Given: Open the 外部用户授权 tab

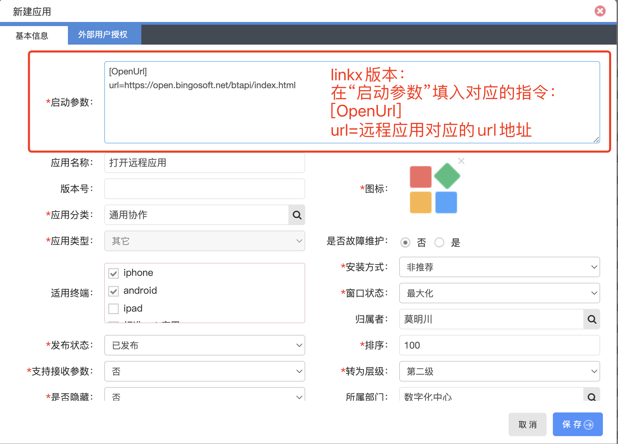Looking at the screenshot, I should tap(103, 35).
